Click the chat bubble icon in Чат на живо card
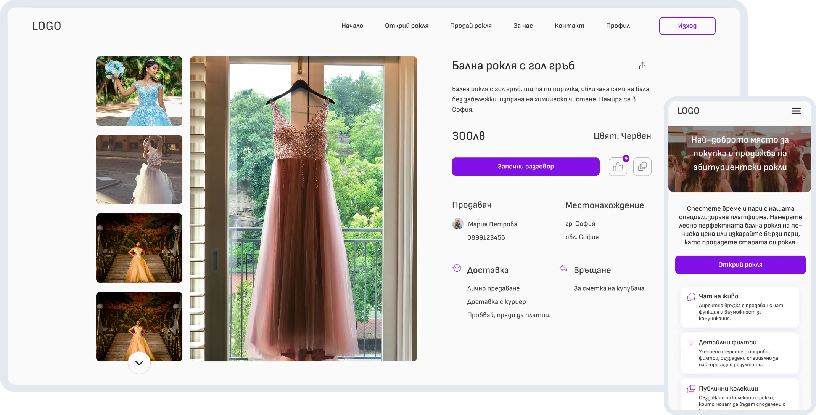The width and height of the screenshot is (816, 415). point(691,297)
